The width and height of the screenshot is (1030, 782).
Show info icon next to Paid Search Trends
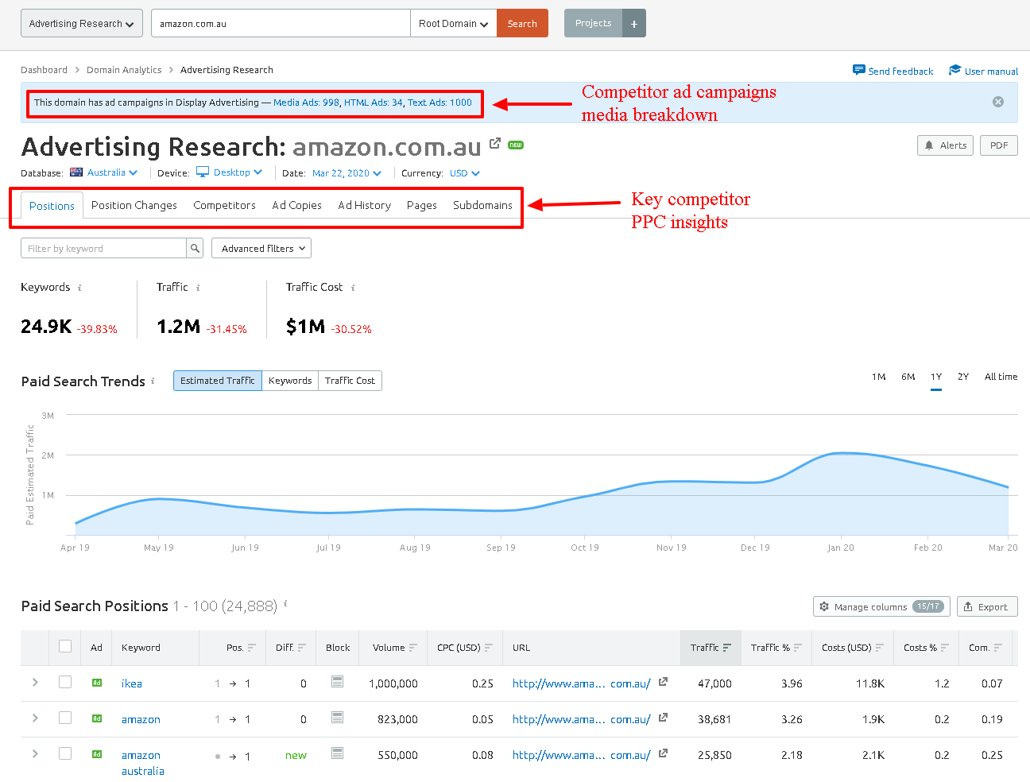(x=153, y=381)
